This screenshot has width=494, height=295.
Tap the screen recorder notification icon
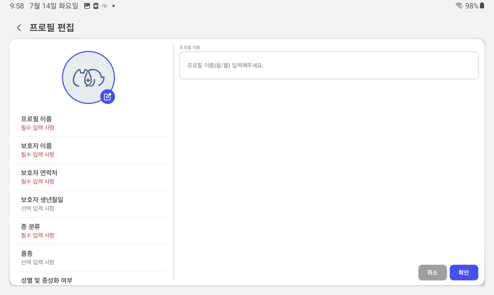point(96,6)
